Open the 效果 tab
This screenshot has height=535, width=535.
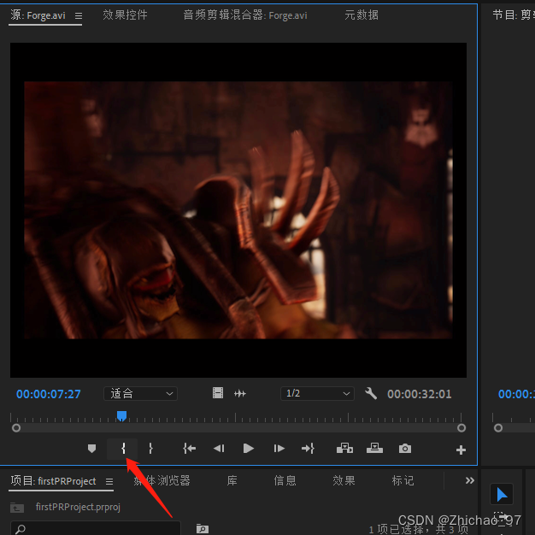coord(344,481)
